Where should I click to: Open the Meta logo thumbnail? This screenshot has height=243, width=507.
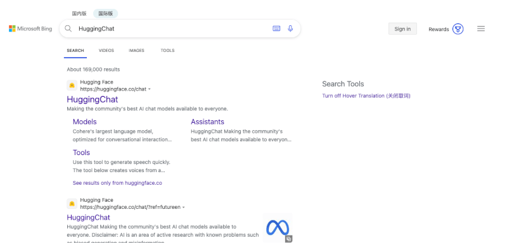click(x=278, y=228)
